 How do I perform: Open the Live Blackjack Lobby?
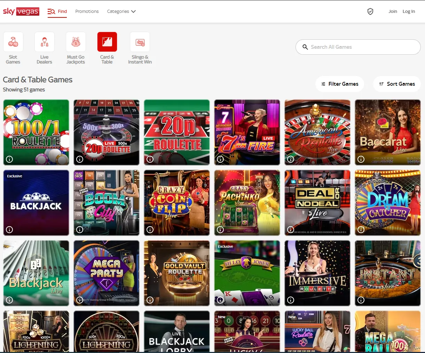click(177, 331)
